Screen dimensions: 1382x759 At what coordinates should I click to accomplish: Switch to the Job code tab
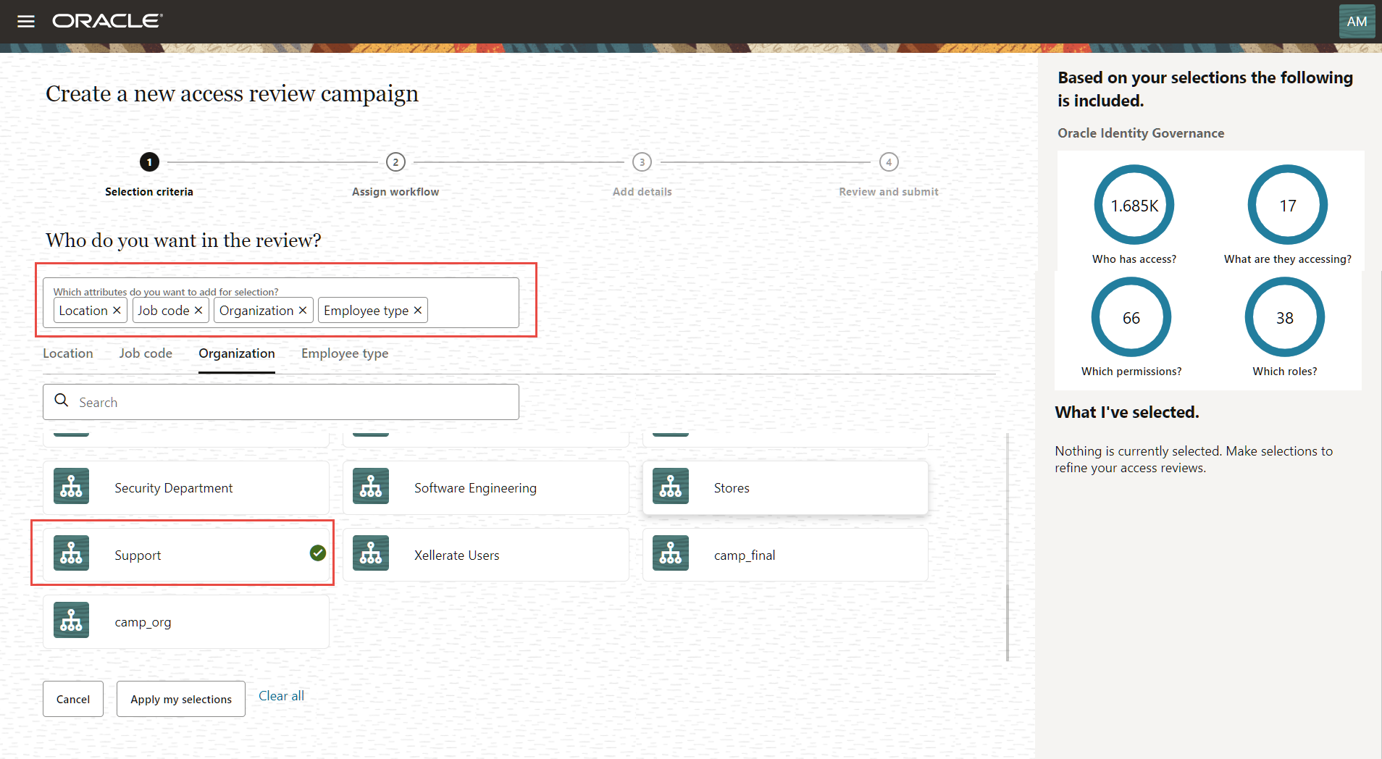146,353
